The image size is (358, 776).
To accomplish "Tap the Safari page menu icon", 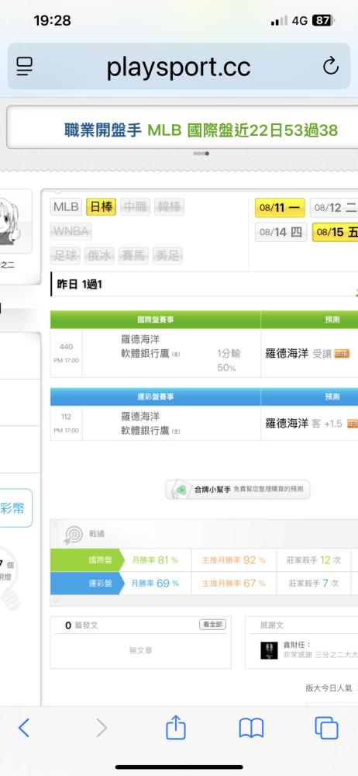I will [24, 66].
